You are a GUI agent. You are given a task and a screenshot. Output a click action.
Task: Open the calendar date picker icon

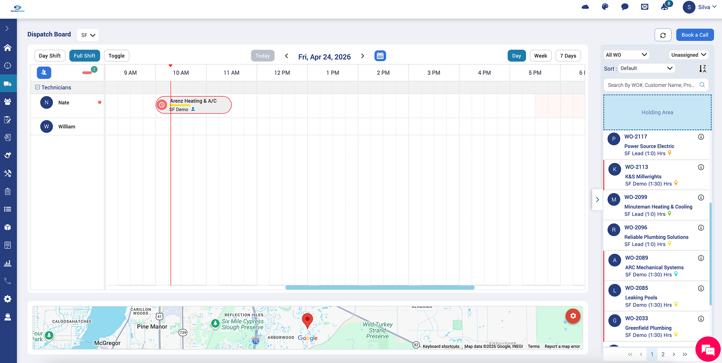coord(380,56)
